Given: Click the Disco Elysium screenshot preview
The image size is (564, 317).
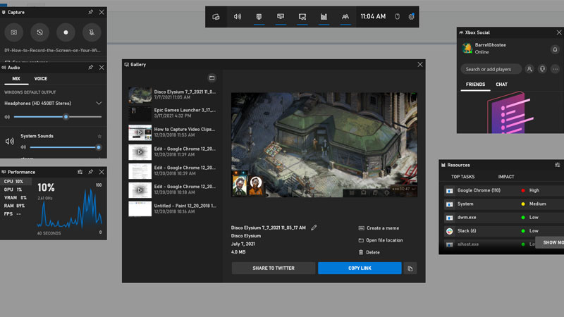Looking at the screenshot, I should click(x=324, y=145).
